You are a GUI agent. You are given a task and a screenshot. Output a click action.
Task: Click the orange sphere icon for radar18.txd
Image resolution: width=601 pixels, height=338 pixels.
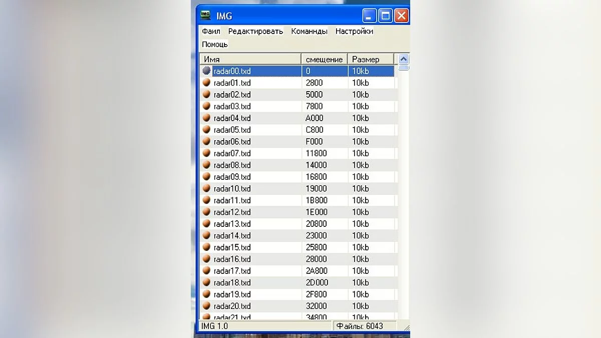coord(206,282)
